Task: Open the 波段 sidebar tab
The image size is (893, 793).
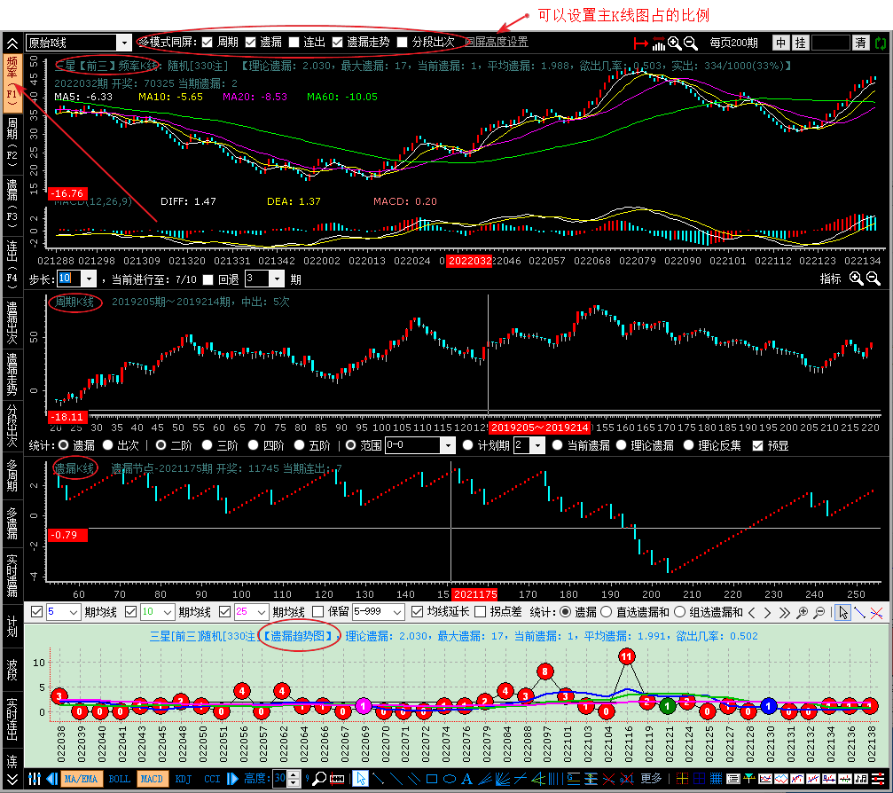Action: [x=12, y=670]
